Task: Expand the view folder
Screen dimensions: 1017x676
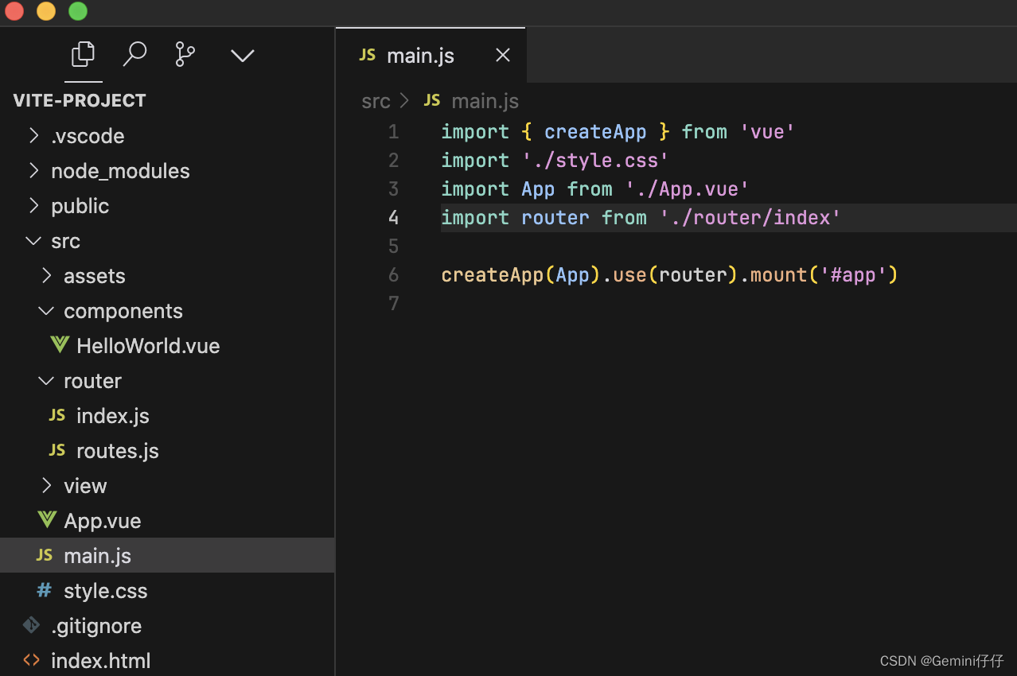Action: [x=46, y=485]
